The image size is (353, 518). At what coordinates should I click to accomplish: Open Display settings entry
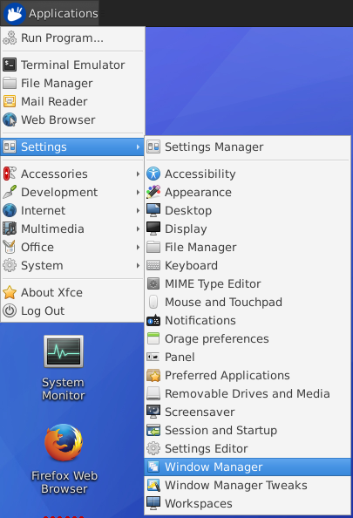[x=248, y=229]
